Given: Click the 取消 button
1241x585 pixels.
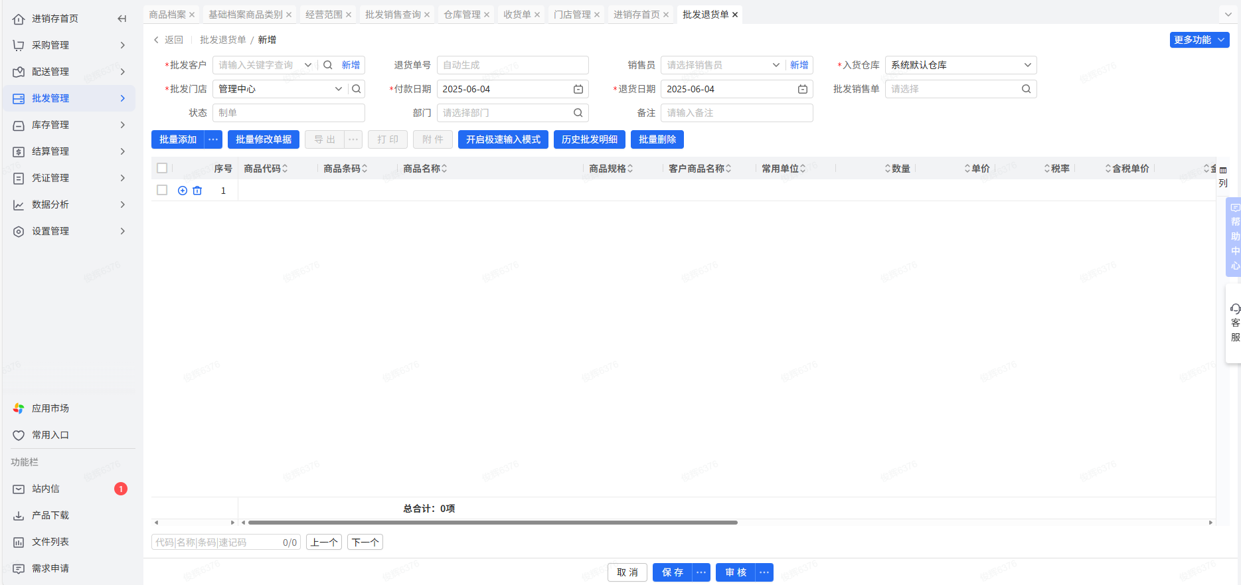Looking at the screenshot, I should pyautogui.click(x=627, y=572).
